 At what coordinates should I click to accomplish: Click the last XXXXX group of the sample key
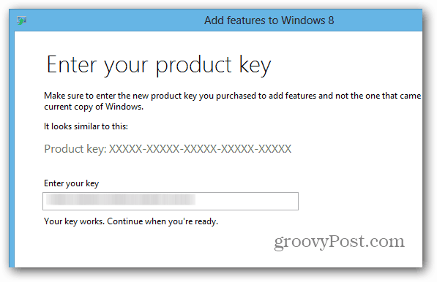[x=274, y=149]
